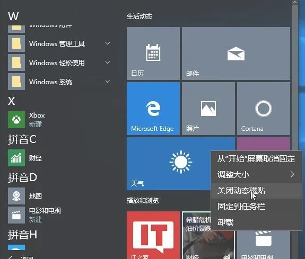Click the X letter header
Screen dimensions: 305x259
pyautogui.click(x=12, y=101)
